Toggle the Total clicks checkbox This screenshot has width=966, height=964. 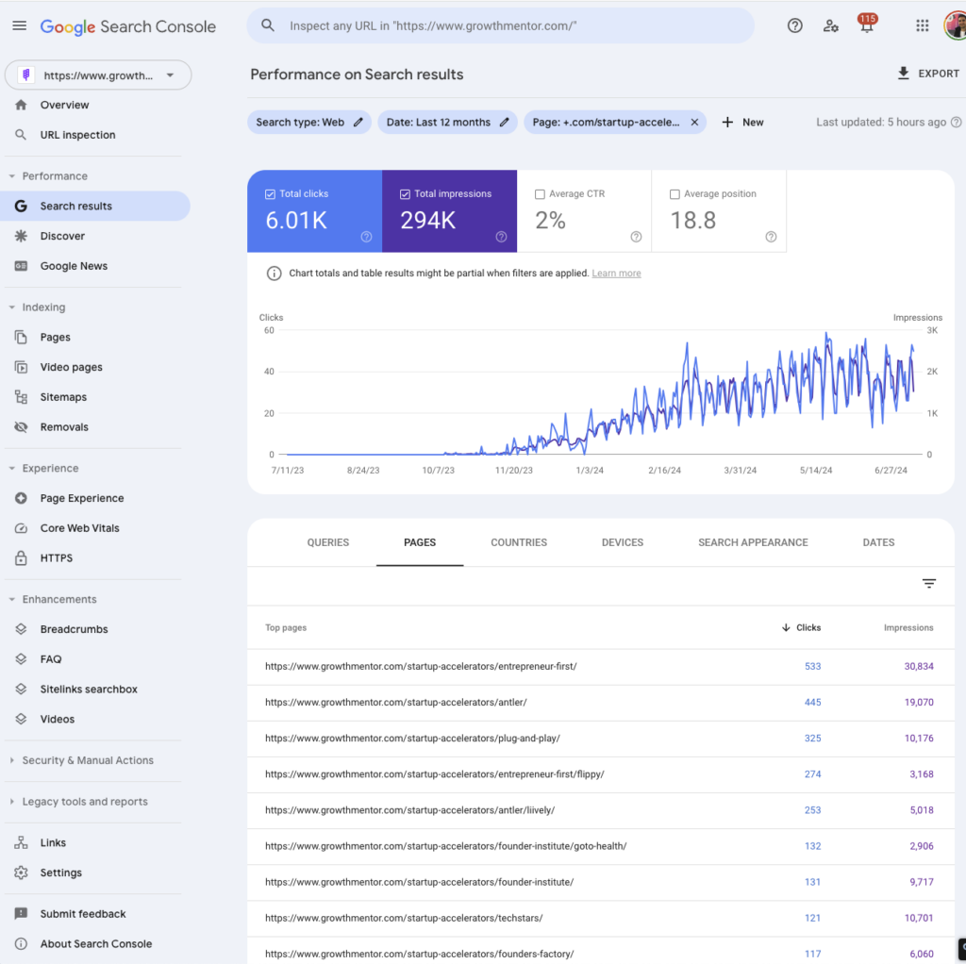click(x=270, y=194)
